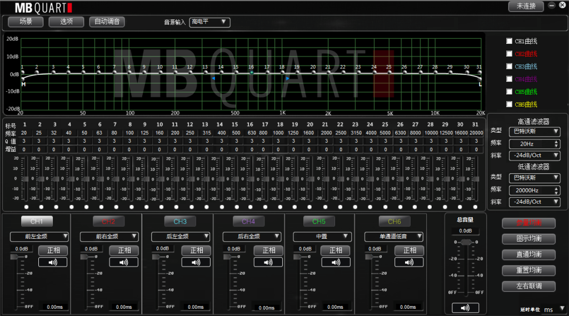Screen dimensions: 569x316
Task: Mute CH5 with its speaker icon
Action: click(336, 262)
